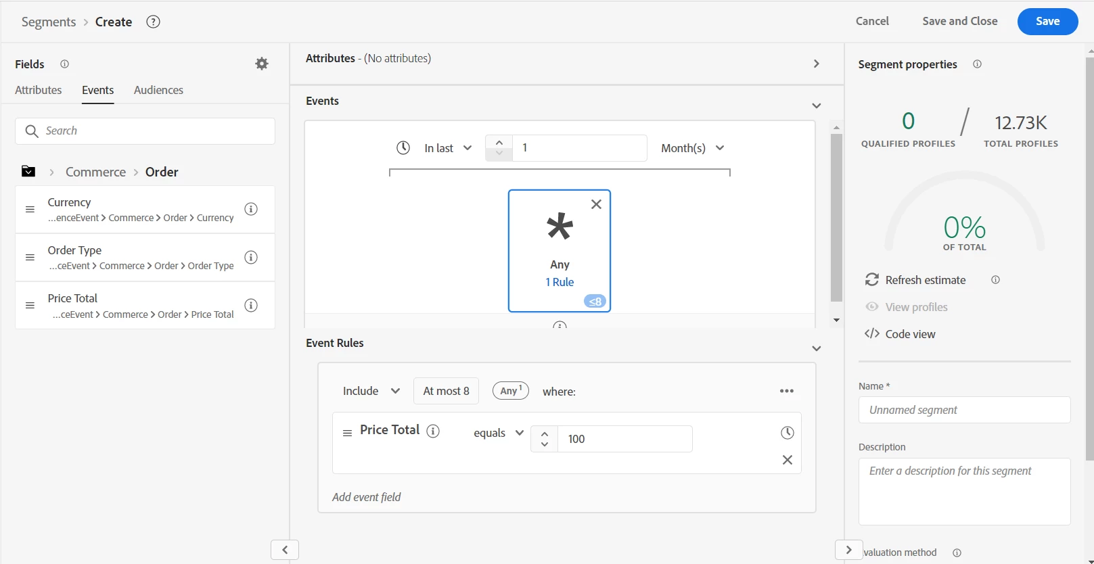The height and width of the screenshot is (564, 1094).
Task: Delete the Price Total rule condition
Action: [x=788, y=460]
